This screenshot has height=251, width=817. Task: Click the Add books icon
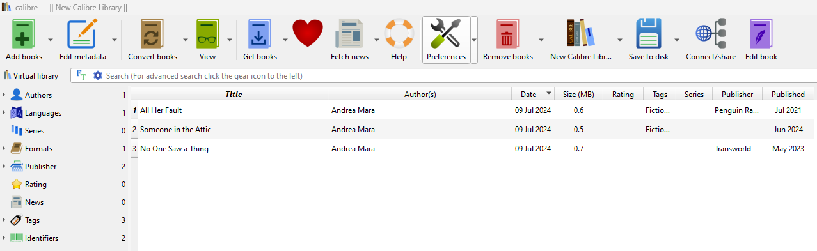24,34
